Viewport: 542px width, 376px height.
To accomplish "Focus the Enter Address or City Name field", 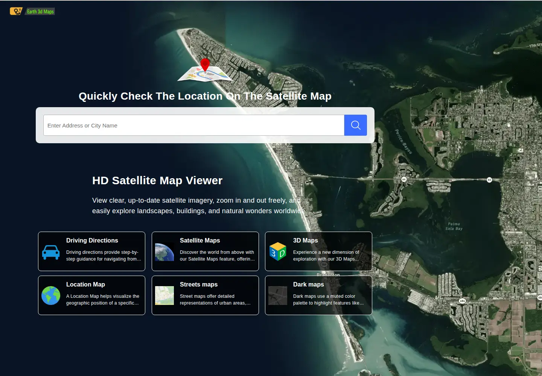I will point(194,125).
